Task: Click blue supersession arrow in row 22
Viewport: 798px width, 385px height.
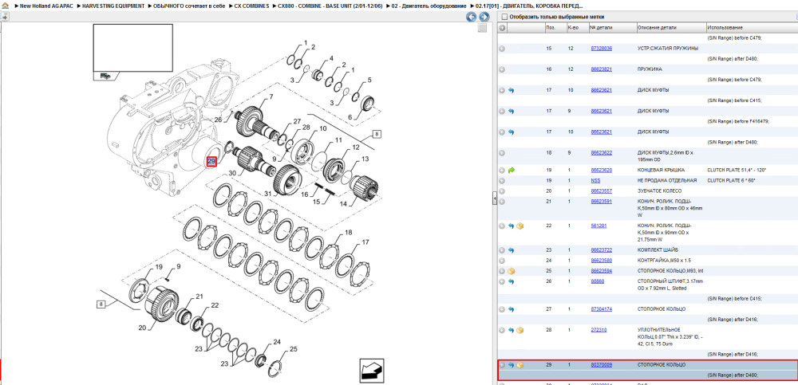Action: click(512, 226)
